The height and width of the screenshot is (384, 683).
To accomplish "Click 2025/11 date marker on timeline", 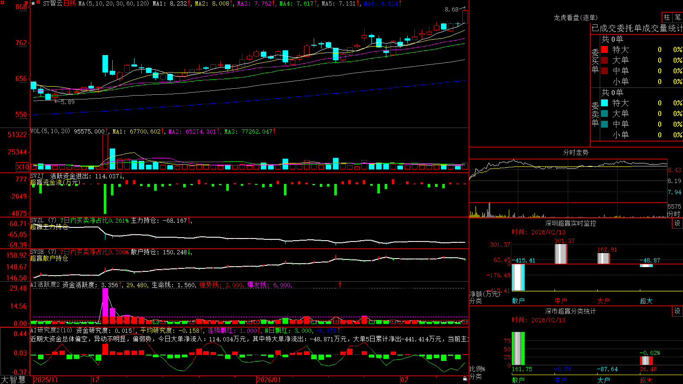I will tap(46, 380).
